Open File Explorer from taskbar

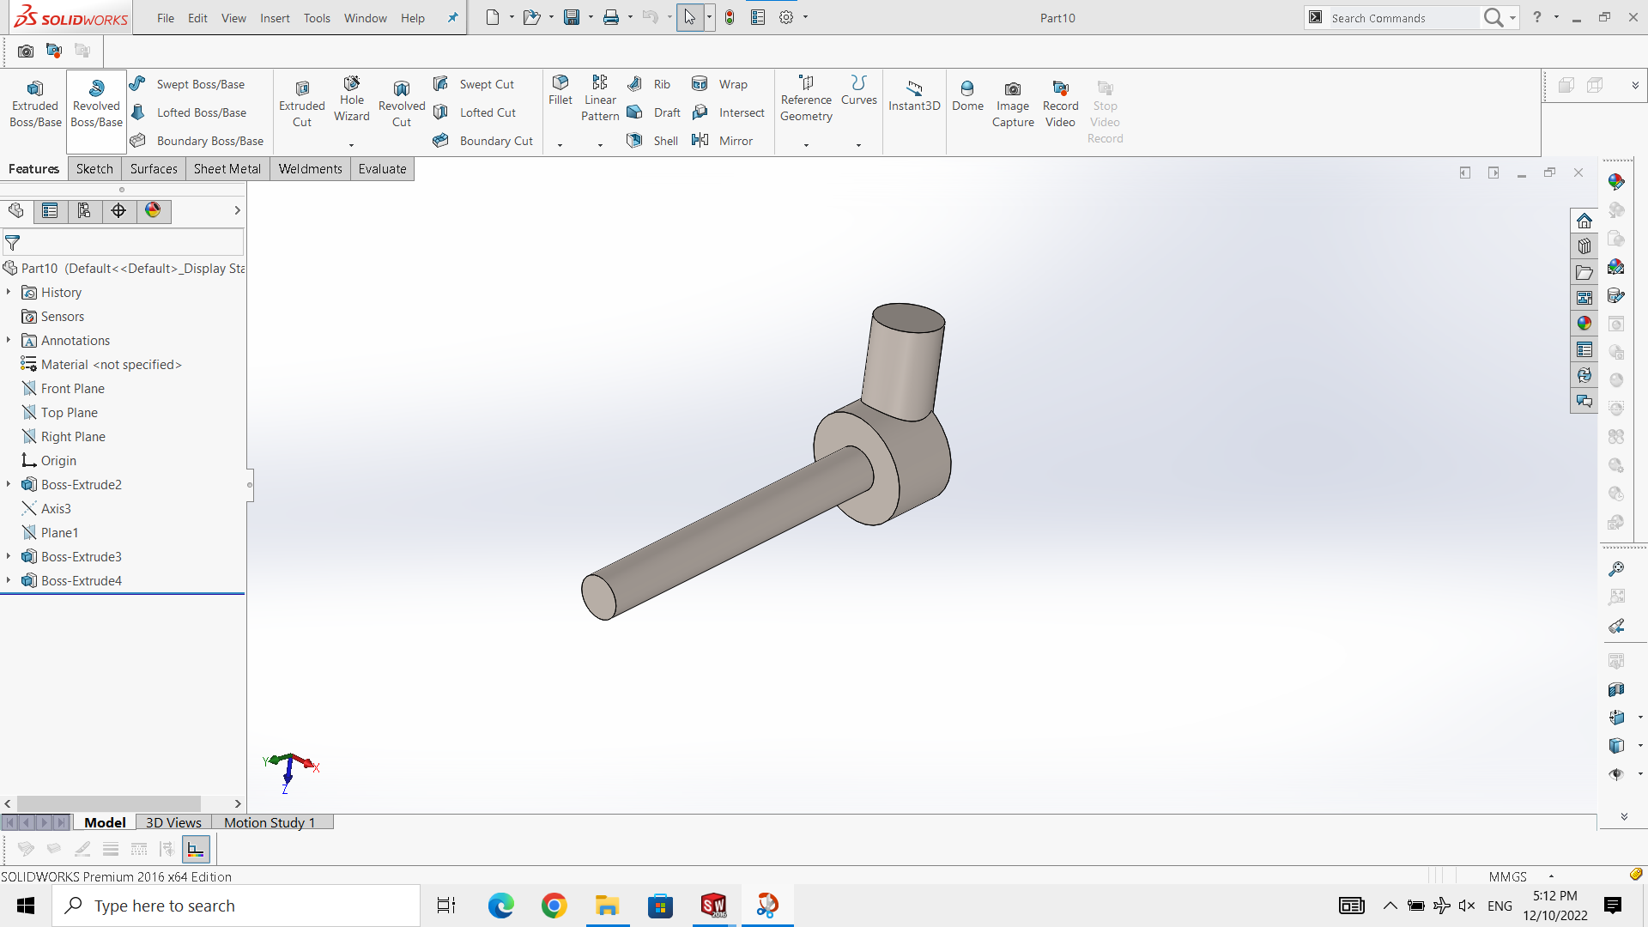tap(608, 906)
